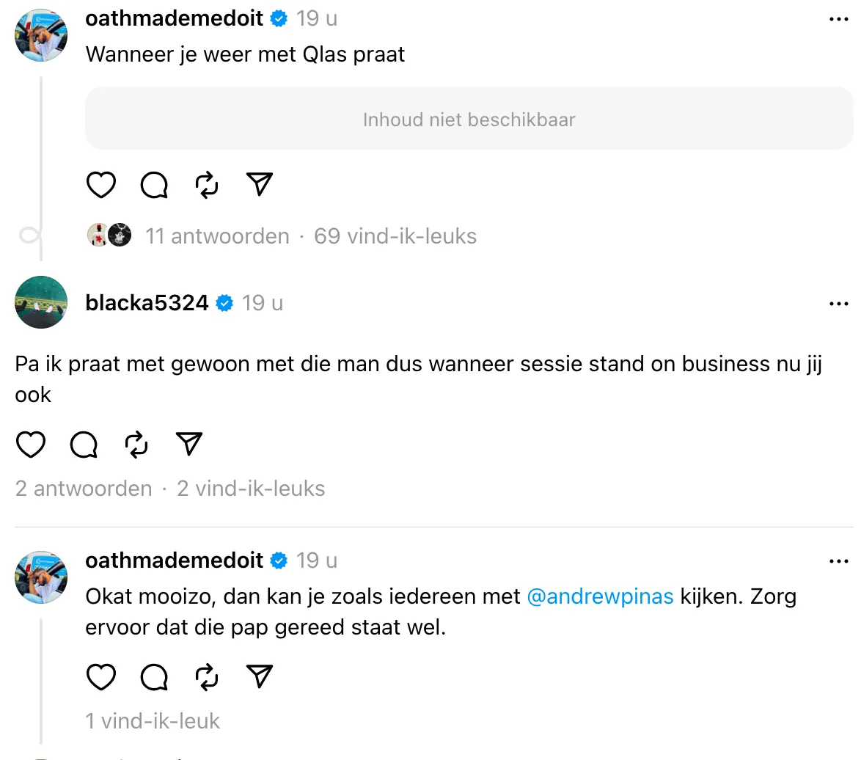Screen dimensions: 861x760
Task: Like blacka5324's reply
Action: (x=31, y=445)
